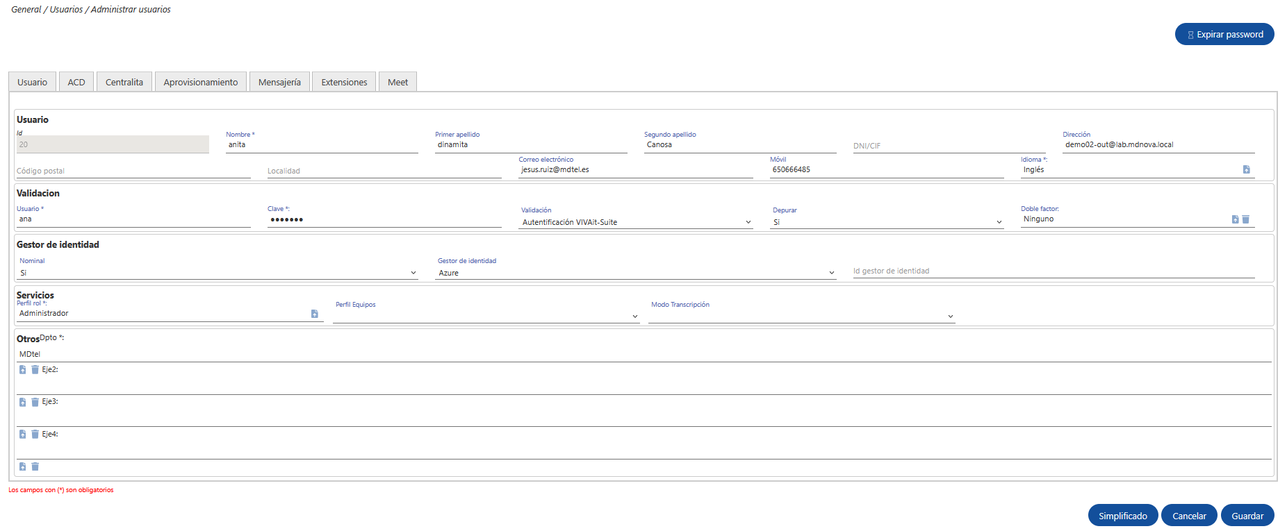Click the last trash icon below Eje4 field

35,466
